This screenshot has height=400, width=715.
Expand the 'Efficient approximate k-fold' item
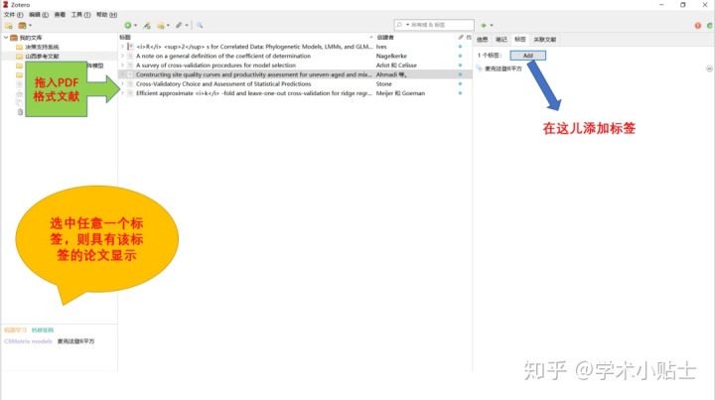point(122,93)
